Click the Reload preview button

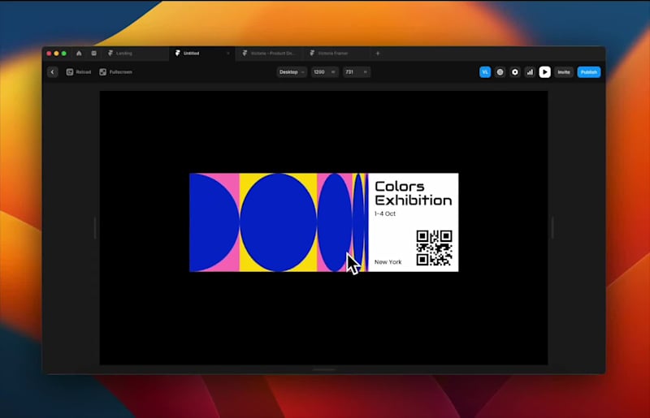79,72
